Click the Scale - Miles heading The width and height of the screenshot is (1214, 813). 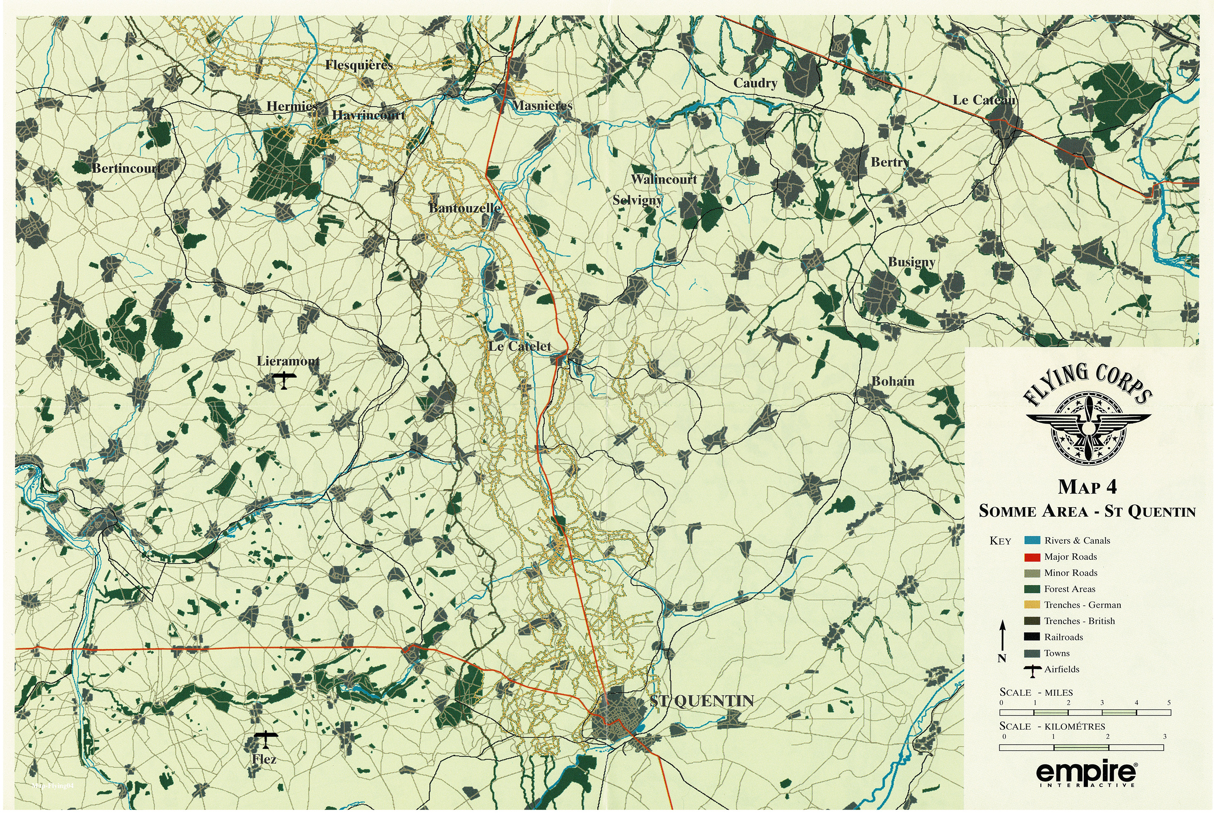[x=1036, y=693]
